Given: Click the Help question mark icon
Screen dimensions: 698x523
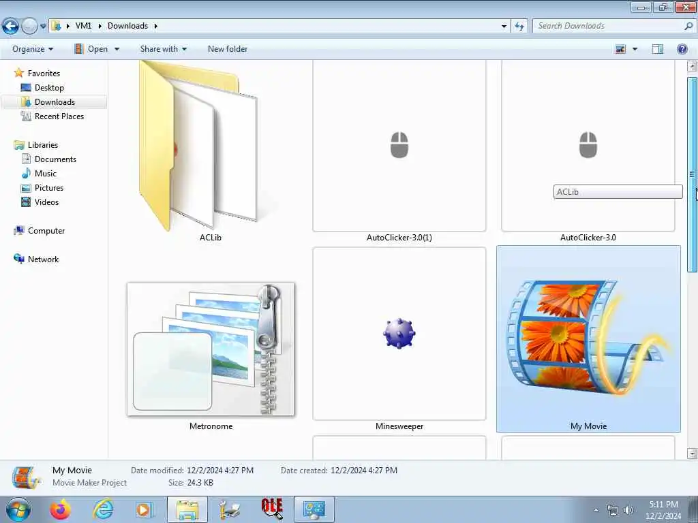Looking at the screenshot, I should tap(682, 49).
